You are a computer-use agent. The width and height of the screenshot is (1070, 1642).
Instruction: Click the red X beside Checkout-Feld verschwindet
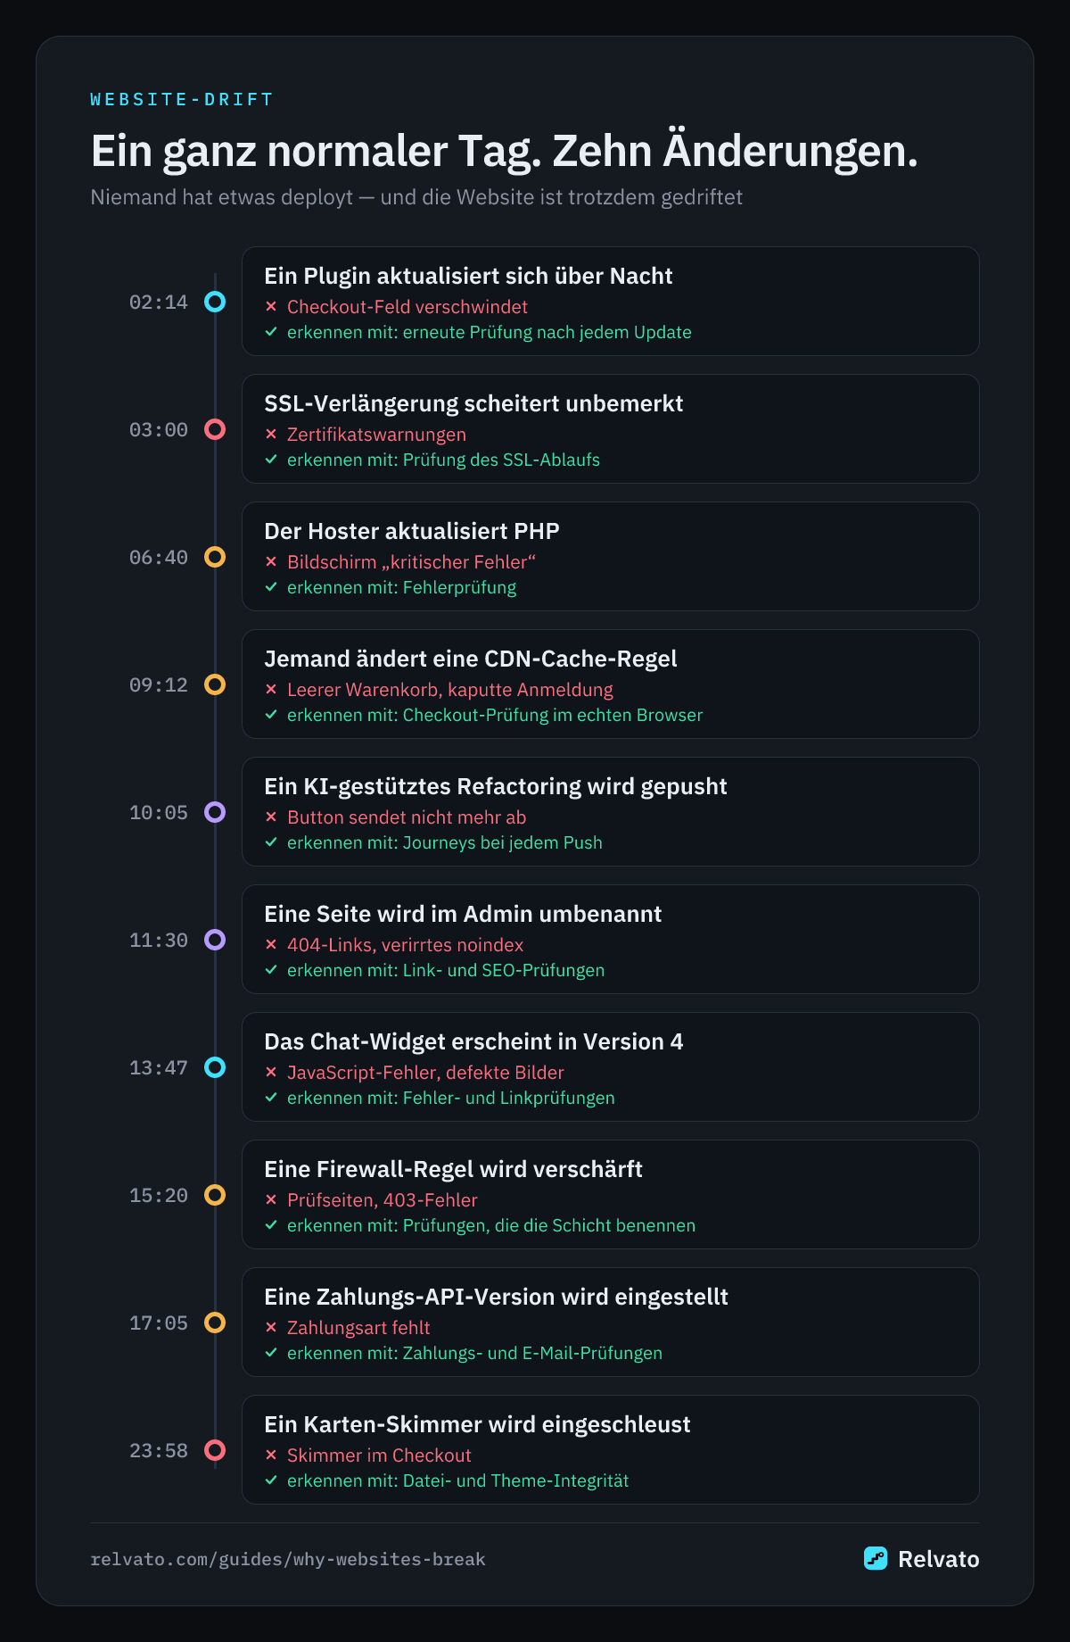click(x=271, y=307)
